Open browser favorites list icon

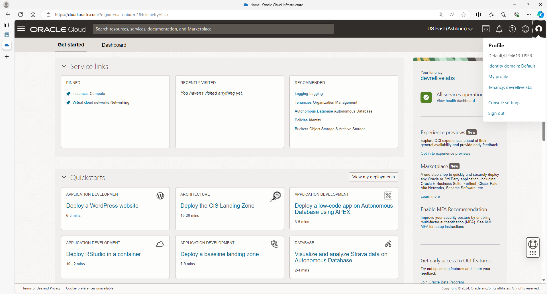(491, 15)
